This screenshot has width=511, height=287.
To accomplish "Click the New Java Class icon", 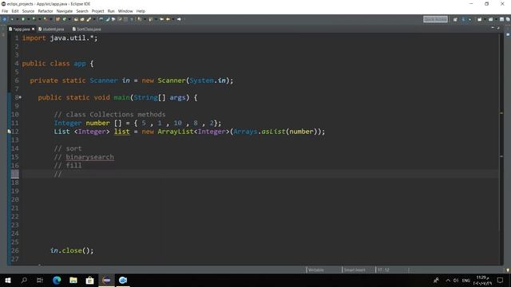I will [x=64, y=19].
